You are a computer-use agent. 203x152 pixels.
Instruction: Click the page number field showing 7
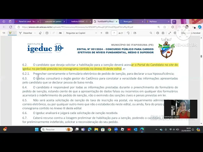click(x=114, y=33)
